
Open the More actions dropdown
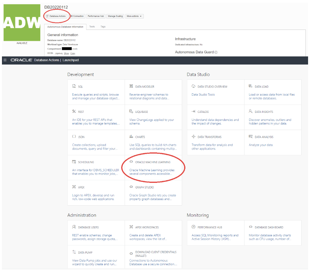tap(134, 16)
